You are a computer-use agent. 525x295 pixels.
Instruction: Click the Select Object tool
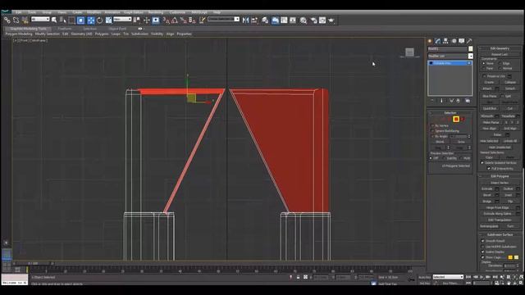tap(54, 20)
